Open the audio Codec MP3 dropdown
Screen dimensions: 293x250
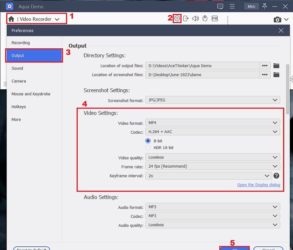[213, 216]
